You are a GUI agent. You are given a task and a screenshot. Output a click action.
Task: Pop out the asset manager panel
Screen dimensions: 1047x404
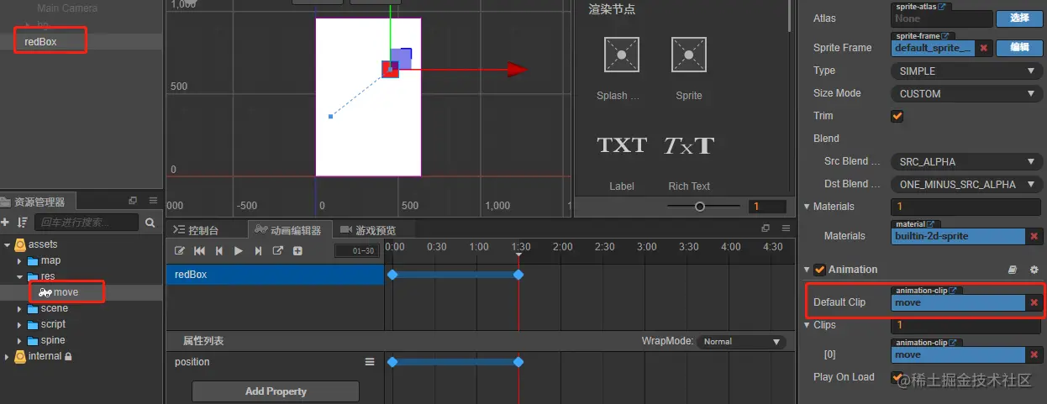click(x=133, y=201)
